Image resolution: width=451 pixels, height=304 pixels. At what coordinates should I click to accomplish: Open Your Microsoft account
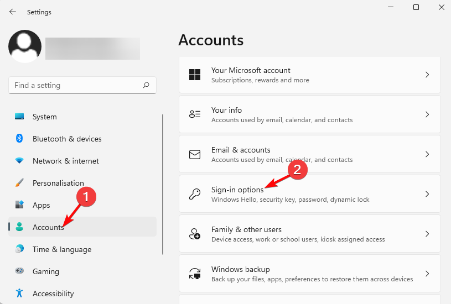(x=310, y=75)
